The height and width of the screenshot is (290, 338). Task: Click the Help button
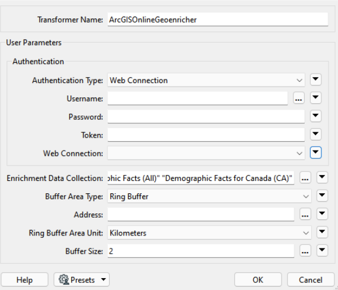point(24,280)
